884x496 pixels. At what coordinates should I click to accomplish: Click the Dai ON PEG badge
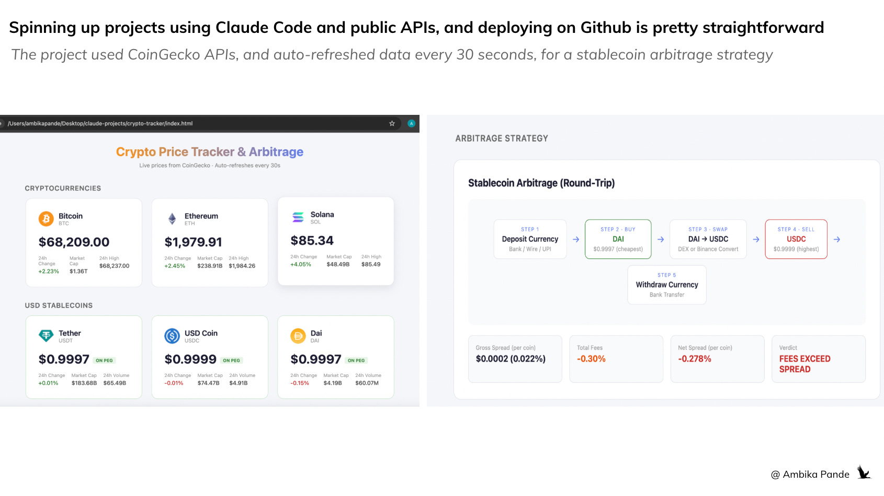point(356,360)
